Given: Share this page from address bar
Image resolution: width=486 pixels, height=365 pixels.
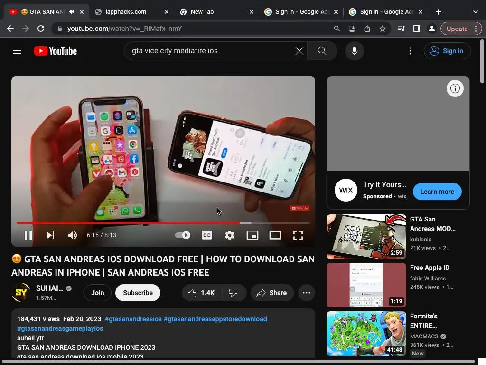Looking at the screenshot, I should tap(367, 29).
